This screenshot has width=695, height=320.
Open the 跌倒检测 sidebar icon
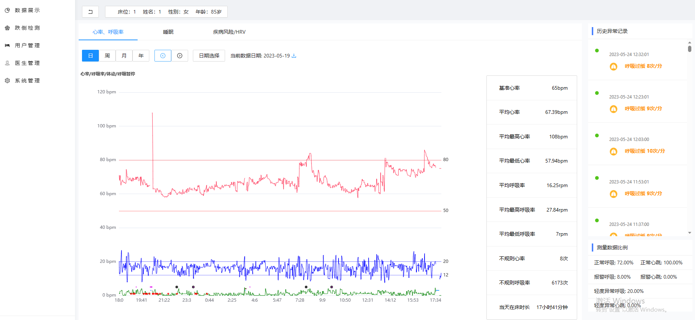click(7, 28)
